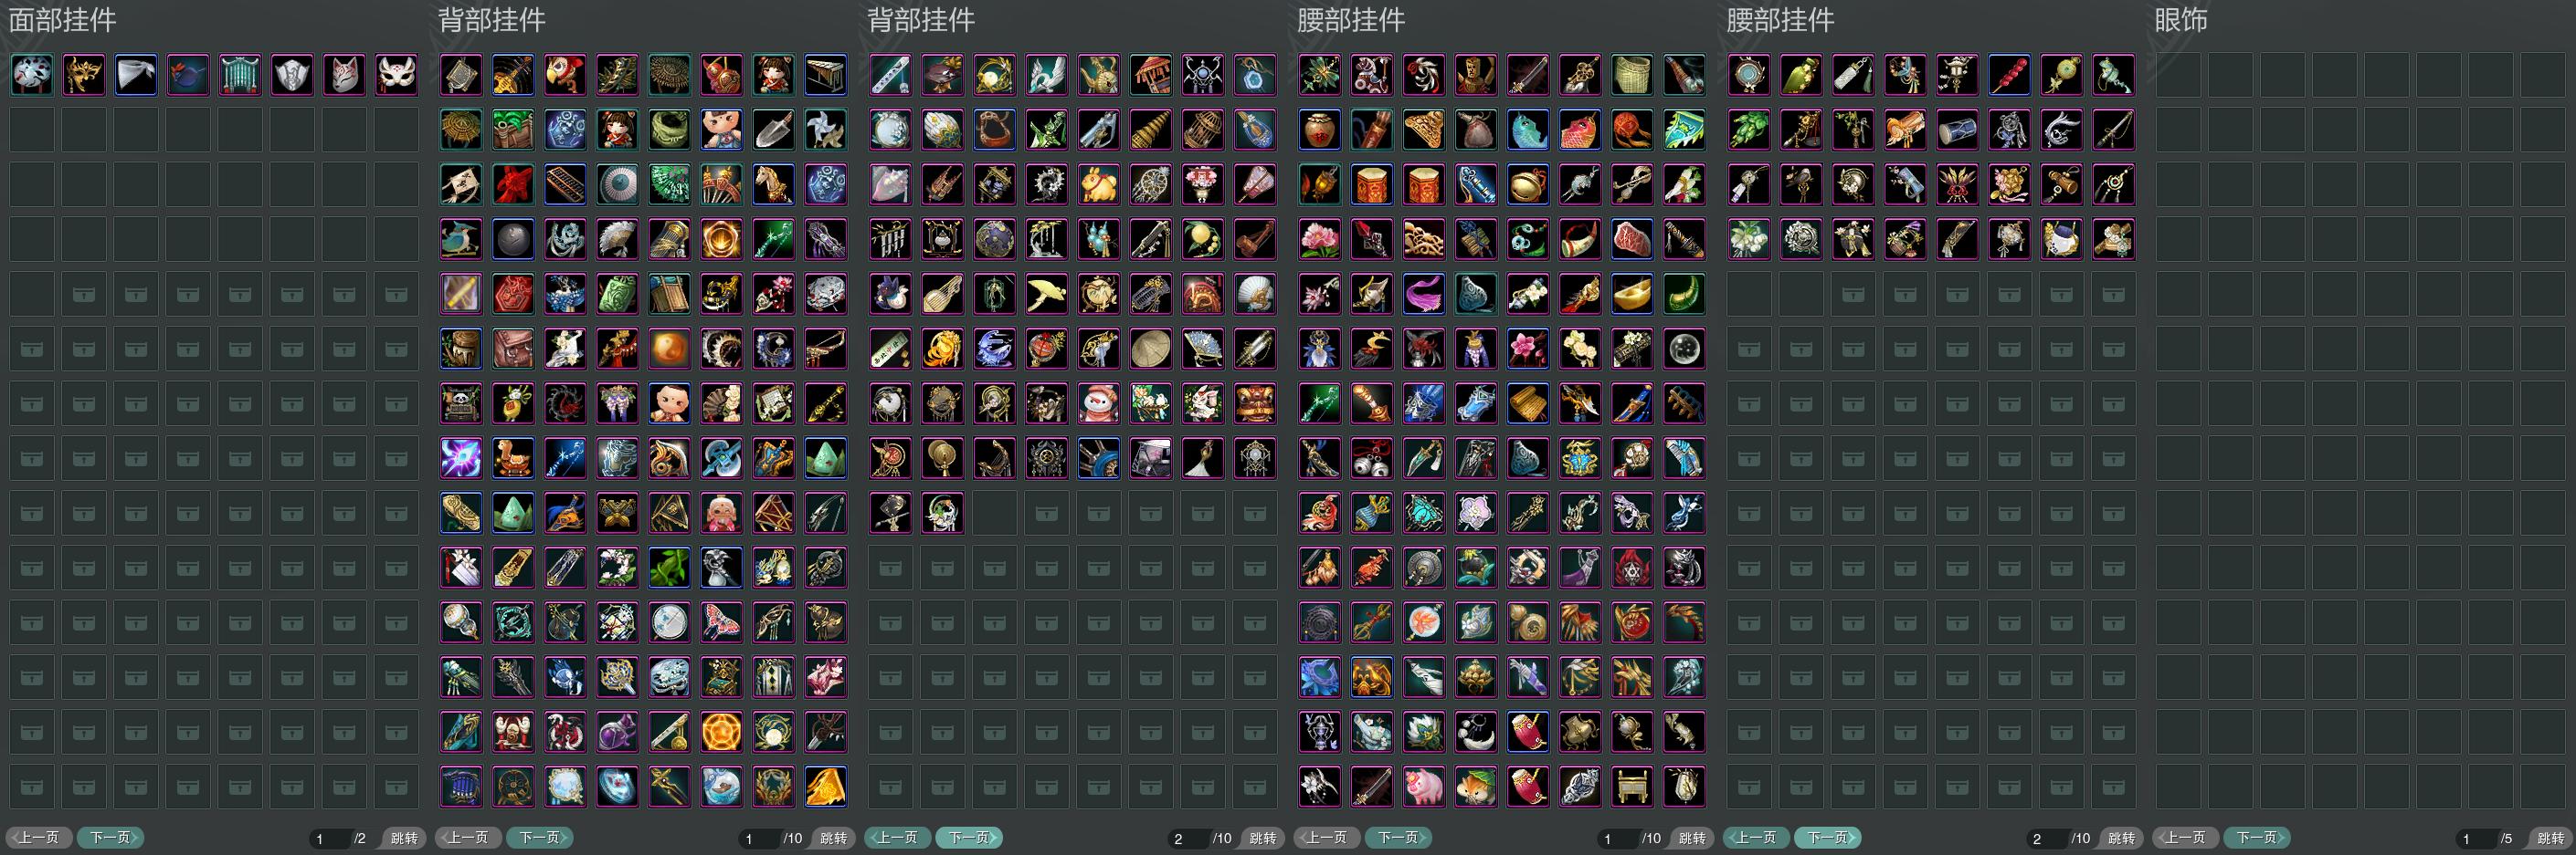Click page number field showing 2 of second waist panel
The image size is (2576, 855).
[x=2046, y=838]
